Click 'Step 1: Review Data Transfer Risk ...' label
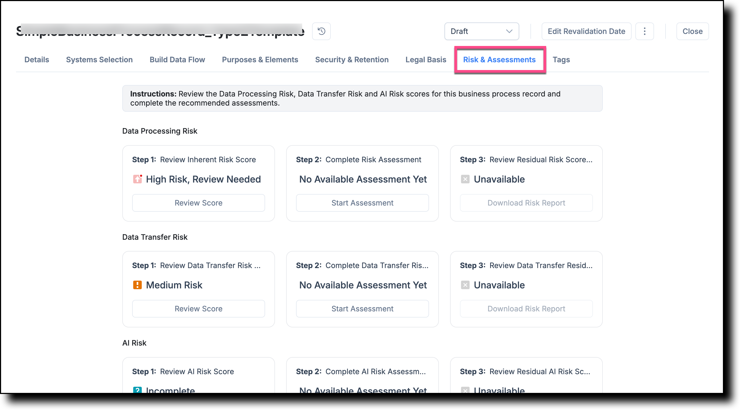The height and width of the screenshot is (410, 740). [x=196, y=265]
